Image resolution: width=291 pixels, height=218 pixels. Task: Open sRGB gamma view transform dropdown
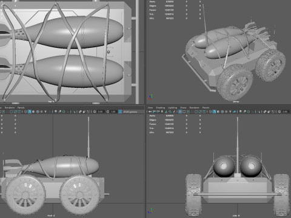pyautogui.click(x=133, y=111)
